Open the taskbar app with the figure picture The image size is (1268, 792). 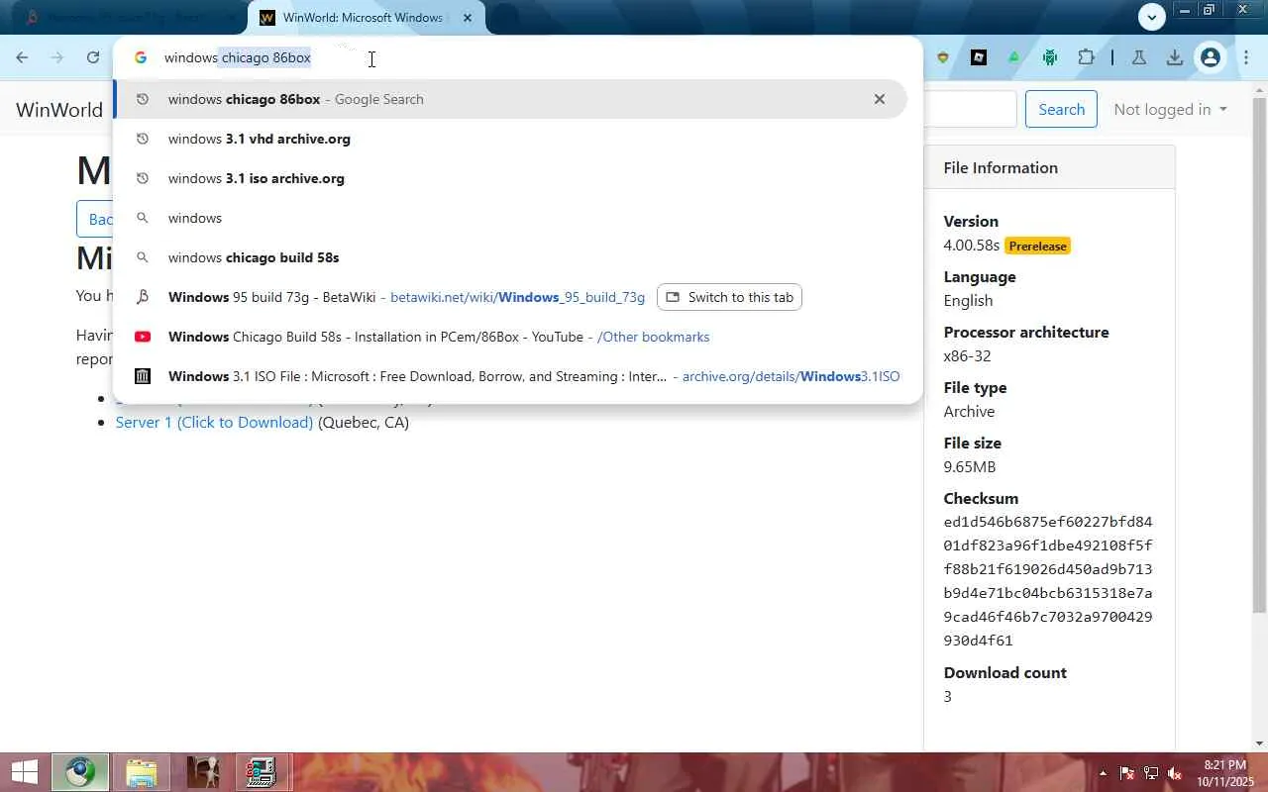202,772
